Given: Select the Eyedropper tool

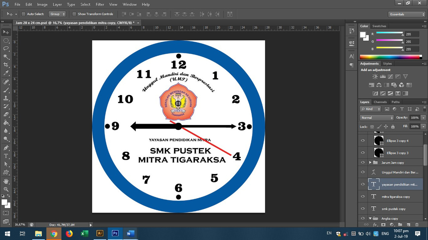Looking at the screenshot, I should point(6,73).
